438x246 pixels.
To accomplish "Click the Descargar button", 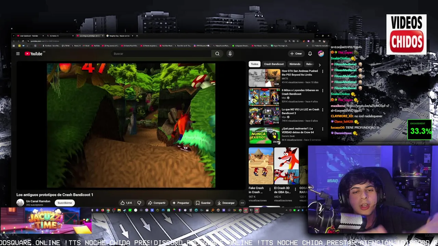I will coord(226,203).
